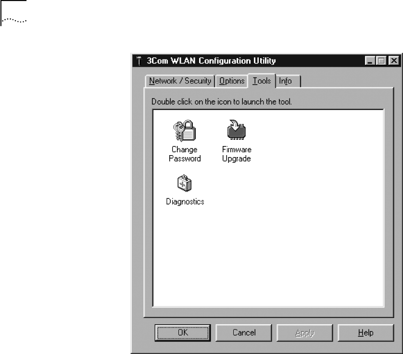Click the antenna icon in the title bar
The height and width of the screenshot is (354, 403).
(139, 61)
